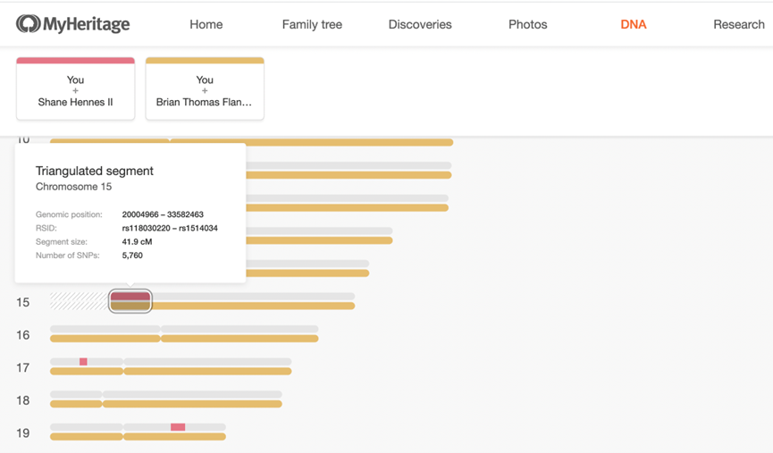Select the You + Shane Hennes II card

[x=75, y=88]
